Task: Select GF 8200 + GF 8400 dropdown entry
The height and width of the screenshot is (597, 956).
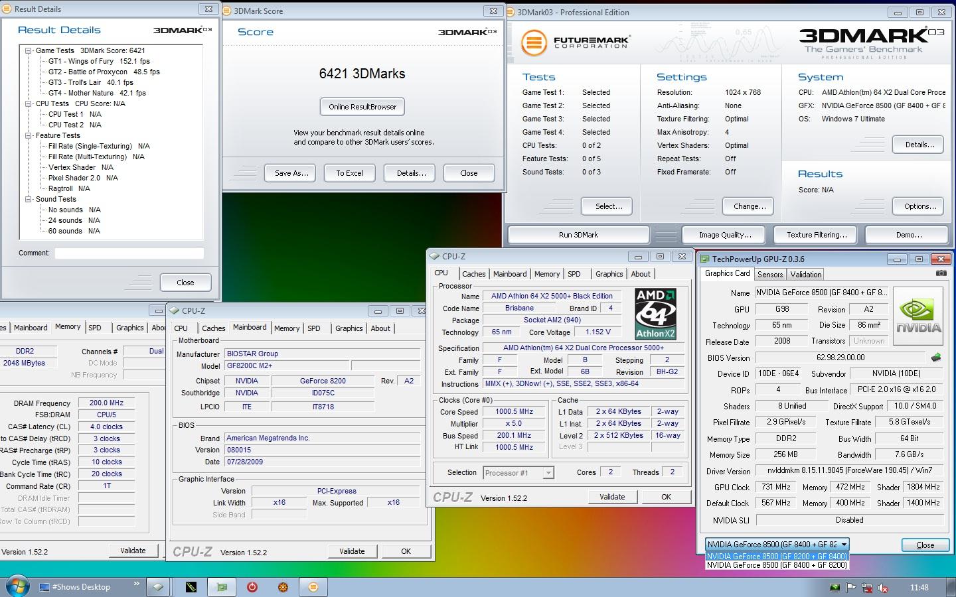Action: pyautogui.click(x=777, y=557)
